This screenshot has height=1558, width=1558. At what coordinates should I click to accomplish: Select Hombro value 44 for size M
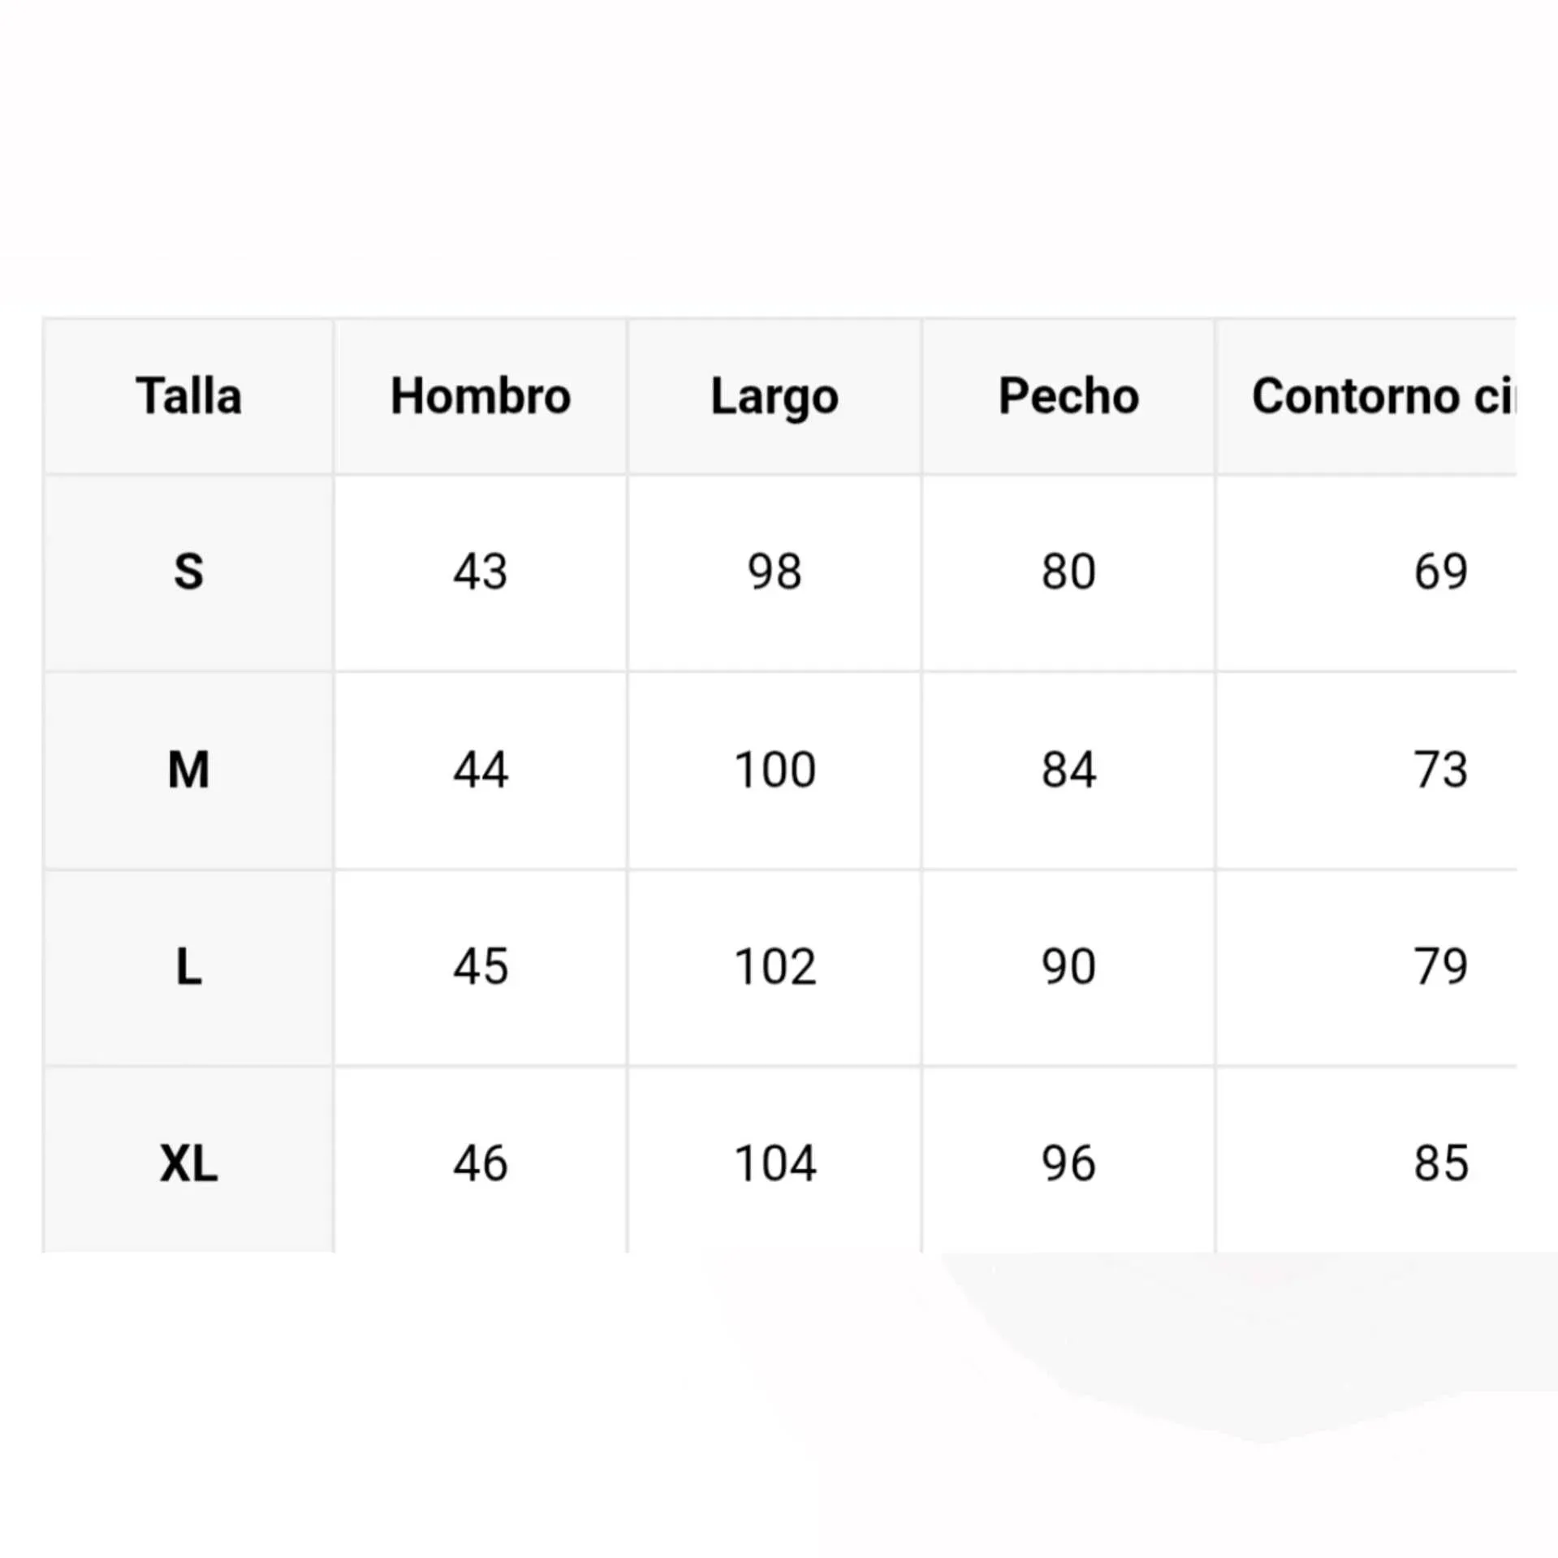(x=481, y=770)
